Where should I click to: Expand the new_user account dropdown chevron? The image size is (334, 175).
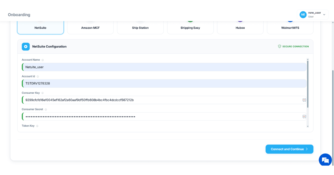(324, 15)
